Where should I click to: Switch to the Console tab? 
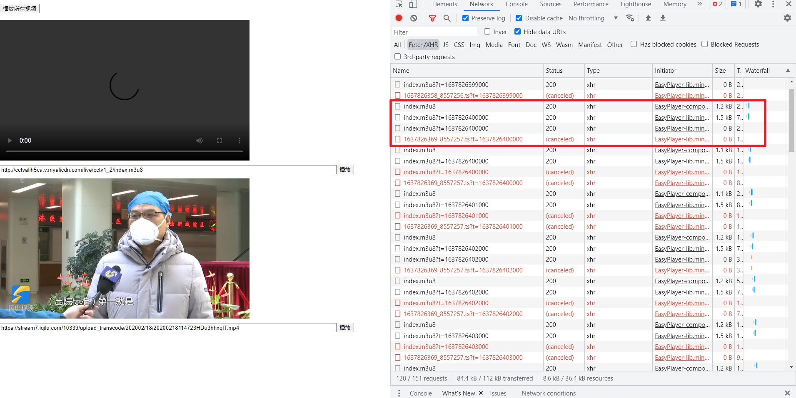pos(517,4)
